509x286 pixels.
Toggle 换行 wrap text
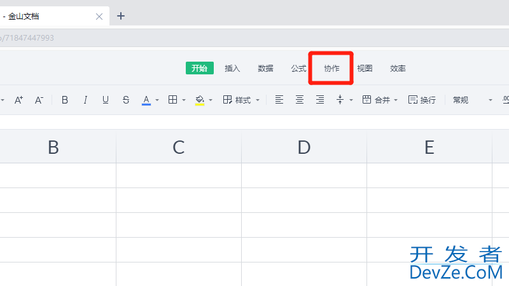click(x=422, y=100)
